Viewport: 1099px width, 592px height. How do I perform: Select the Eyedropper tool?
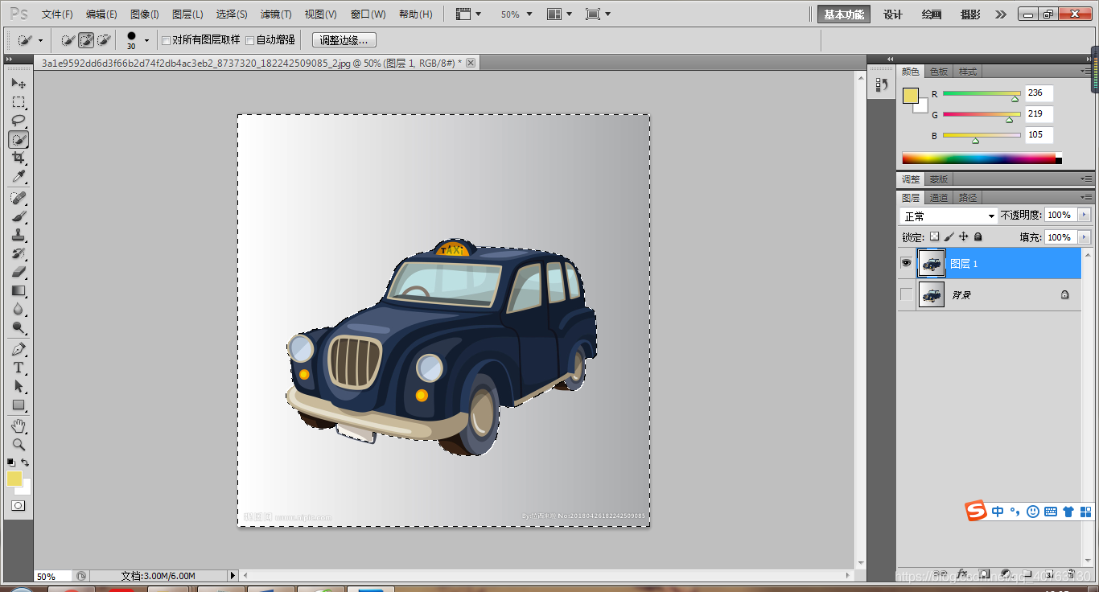[19, 176]
